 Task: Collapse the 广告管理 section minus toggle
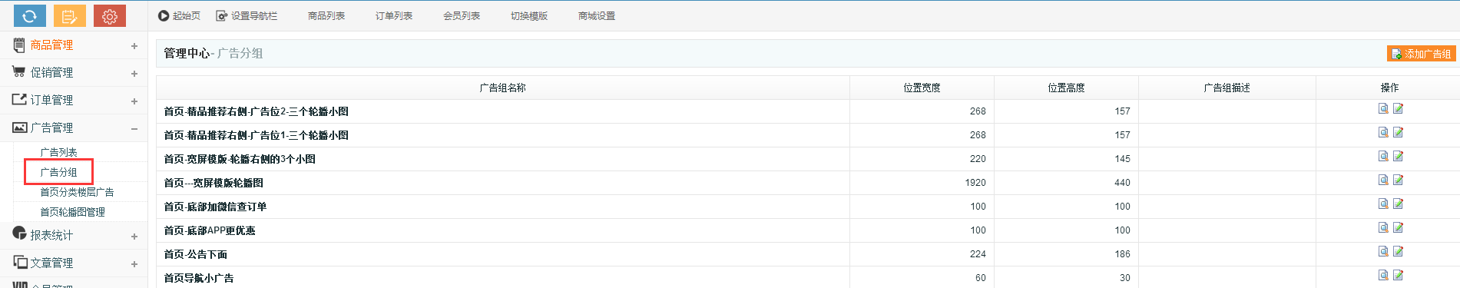tap(134, 129)
